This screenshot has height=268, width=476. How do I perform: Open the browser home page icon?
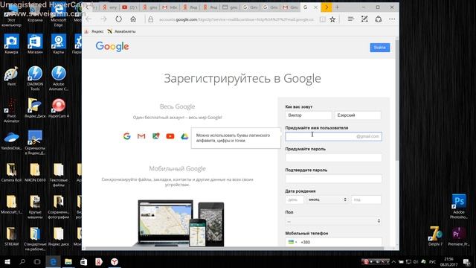click(x=133, y=19)
